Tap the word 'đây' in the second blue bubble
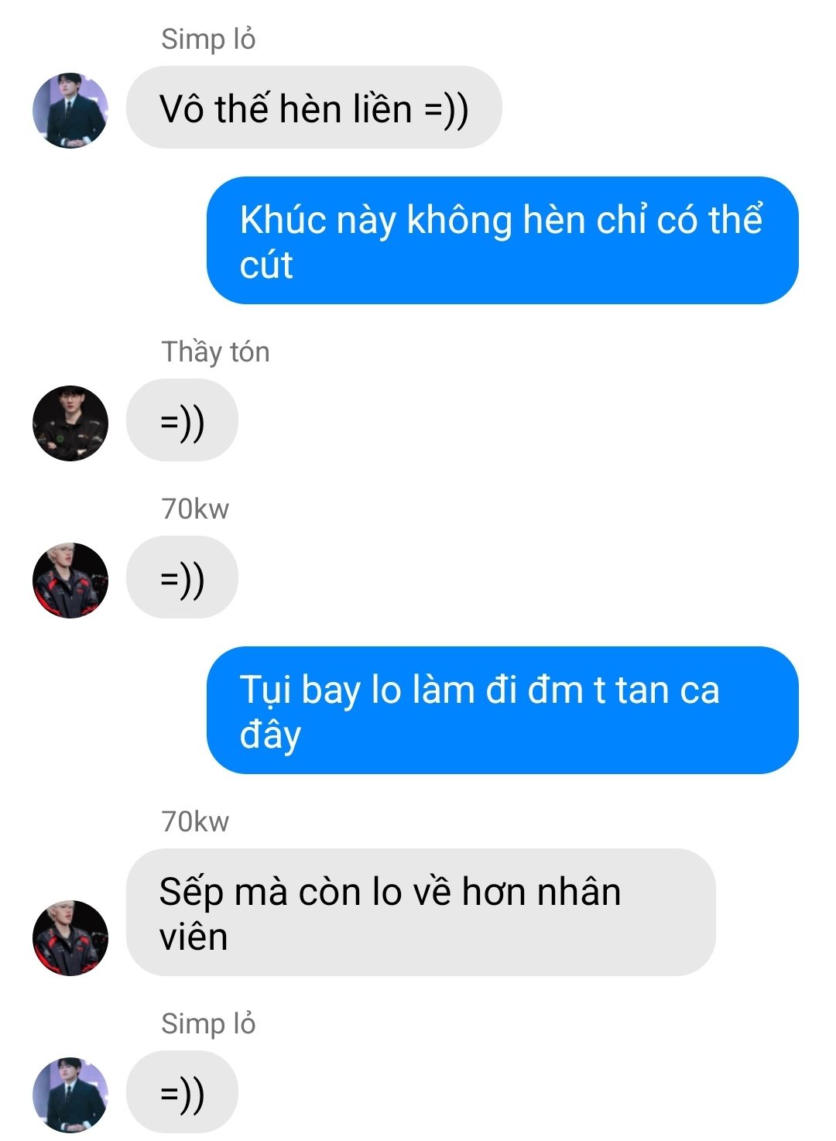836x1141 pixels. 270,735
